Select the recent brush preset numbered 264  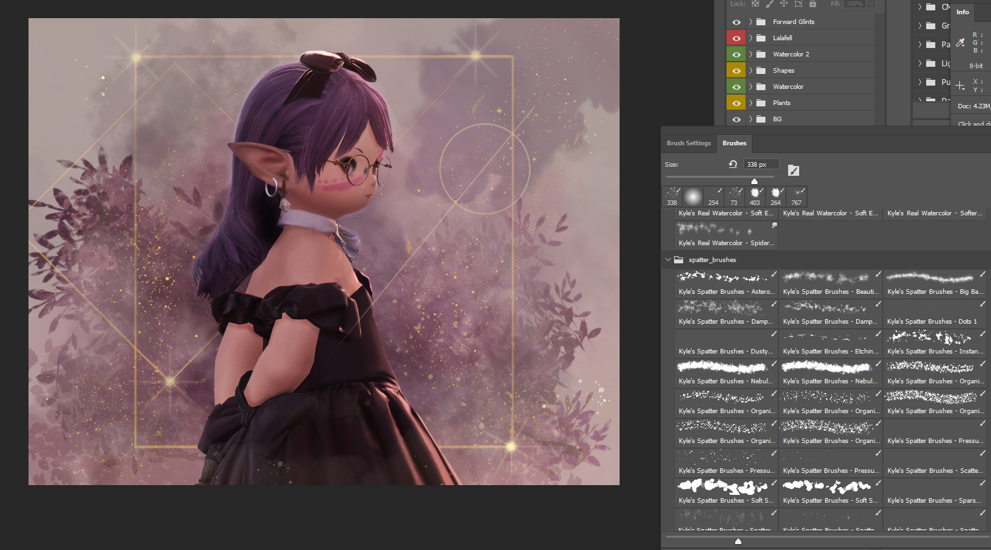(776, 197)
